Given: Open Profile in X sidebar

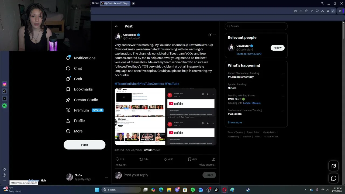Looking at the screenshot, I should click(x=75, y=121).
